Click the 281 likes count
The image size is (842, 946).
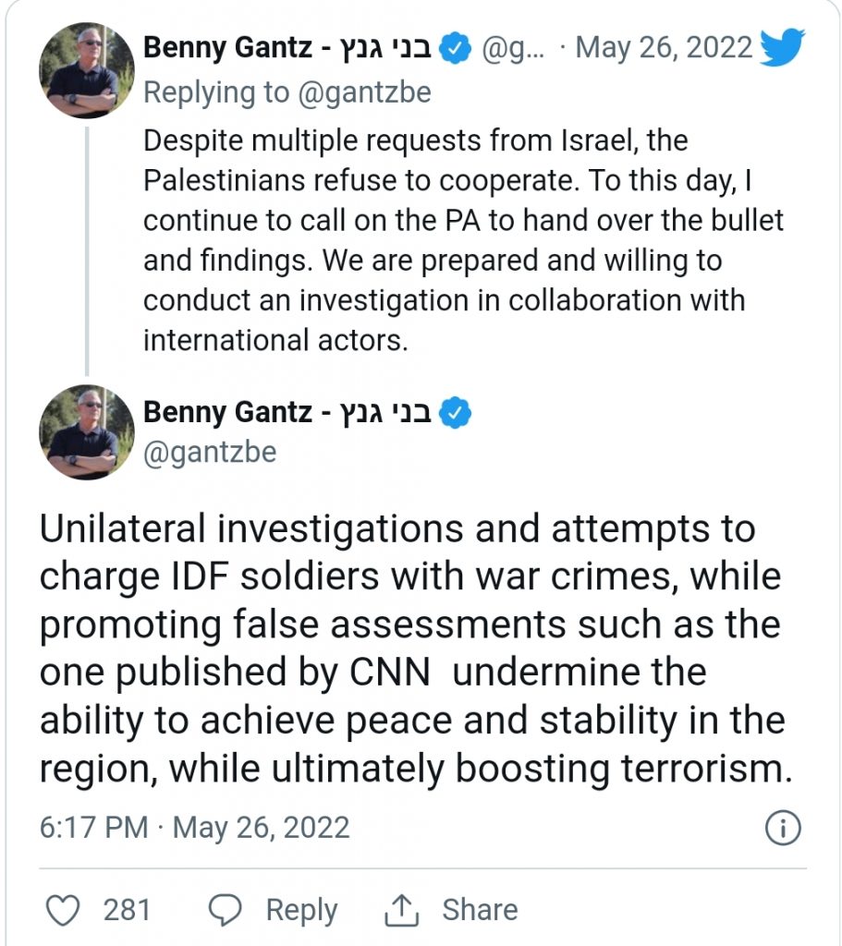click(x=127, y=910)
